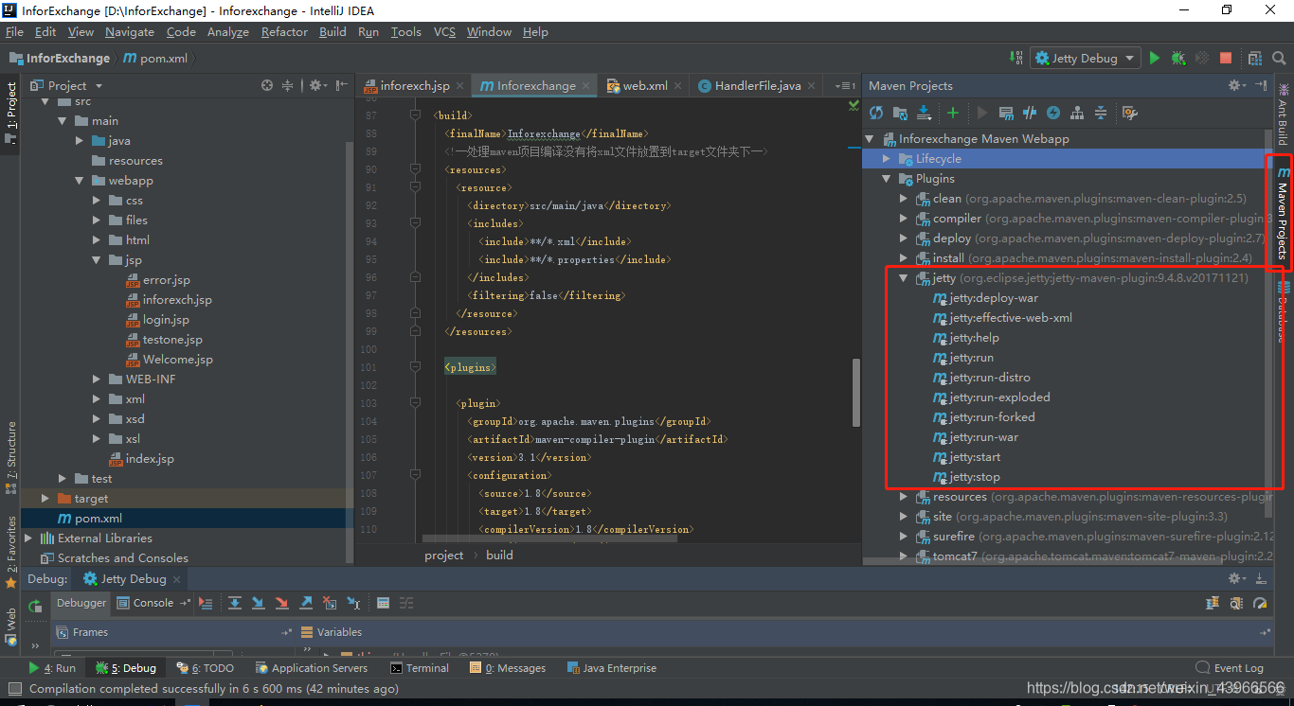The height and width of the screenshot is (706, 1294).
Task: Reimport all Maven projects
Action: pos(876,113)
